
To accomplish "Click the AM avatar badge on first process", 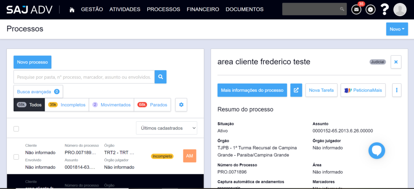I will click(190, 156).
